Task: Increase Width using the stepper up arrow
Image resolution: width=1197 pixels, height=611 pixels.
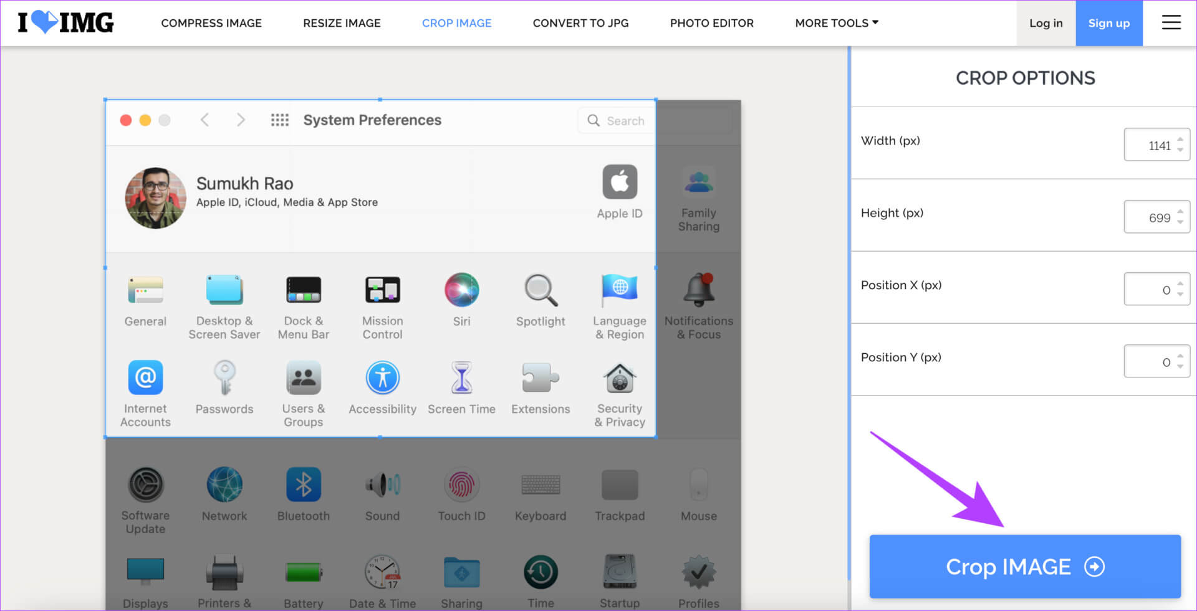Action: (1180, 140)
